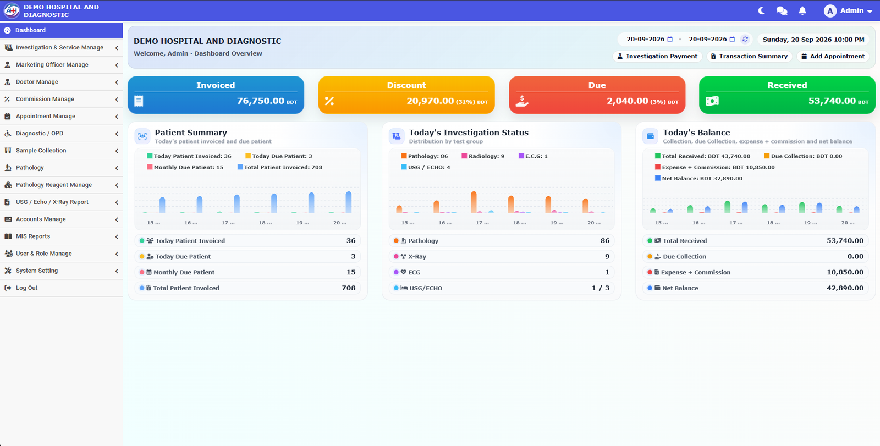Toggle the Total Received legend entry

[702, 156]
